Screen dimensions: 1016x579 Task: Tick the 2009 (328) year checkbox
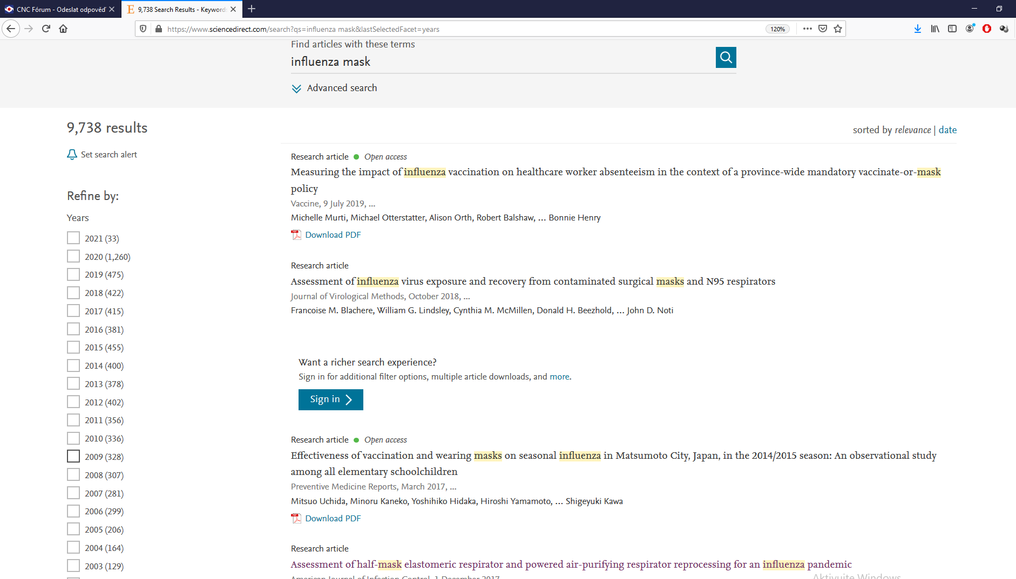tap(73, 457)
